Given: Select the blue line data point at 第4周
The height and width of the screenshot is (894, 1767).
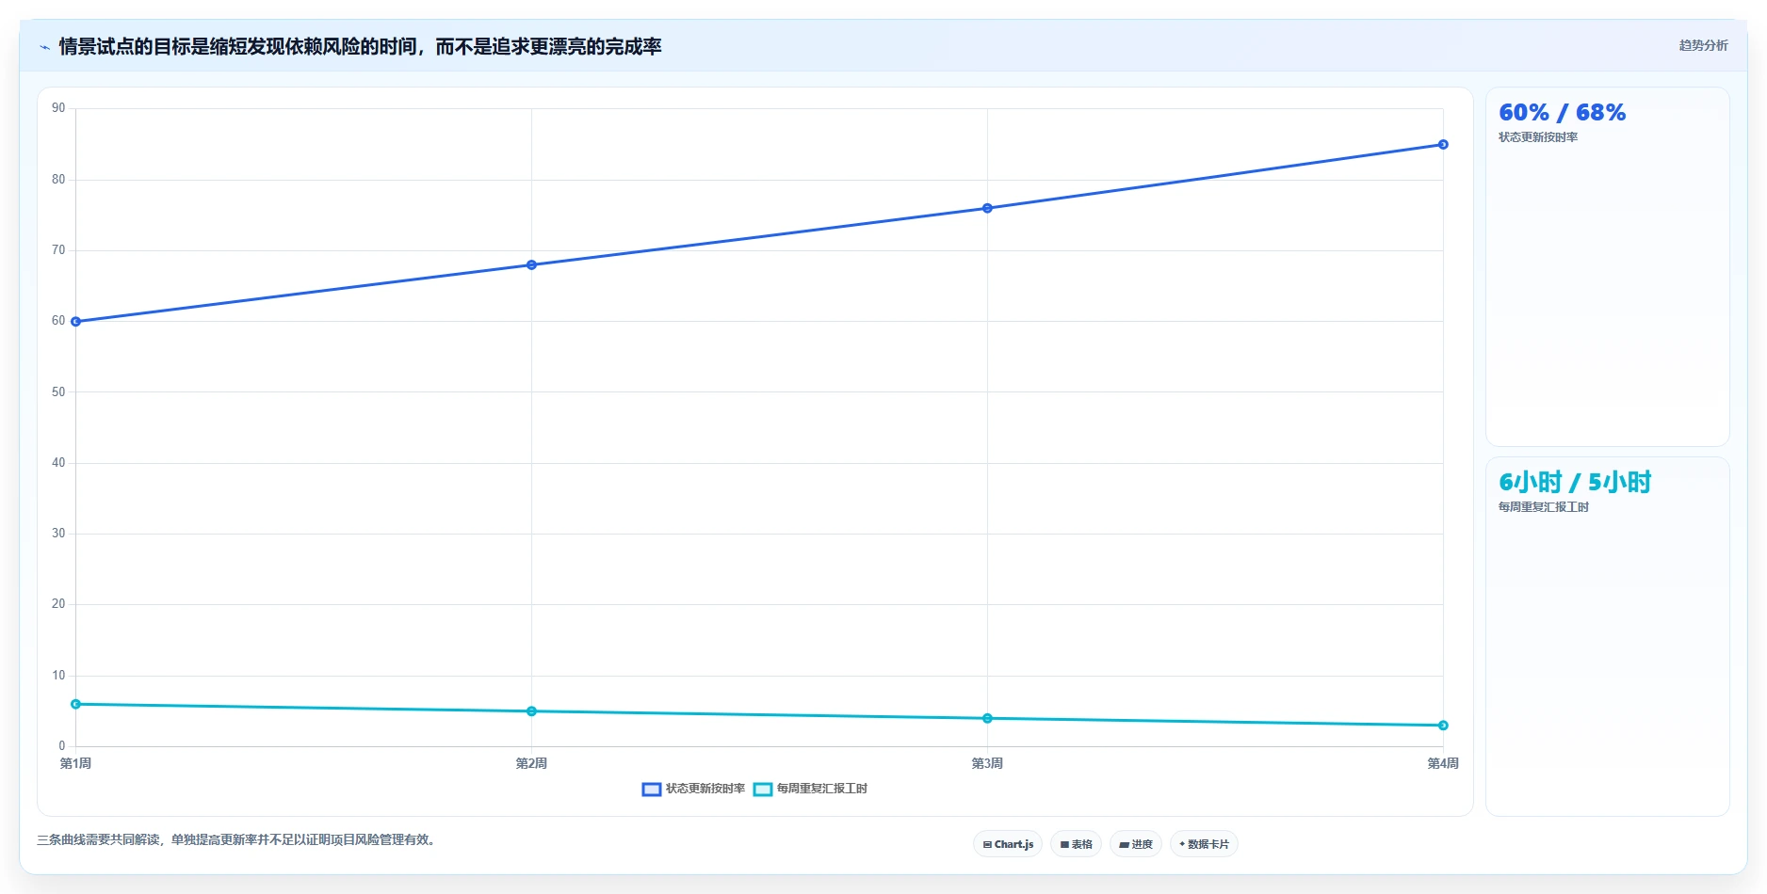Looking at the screenshot, I should click(x=1443, y=145).
